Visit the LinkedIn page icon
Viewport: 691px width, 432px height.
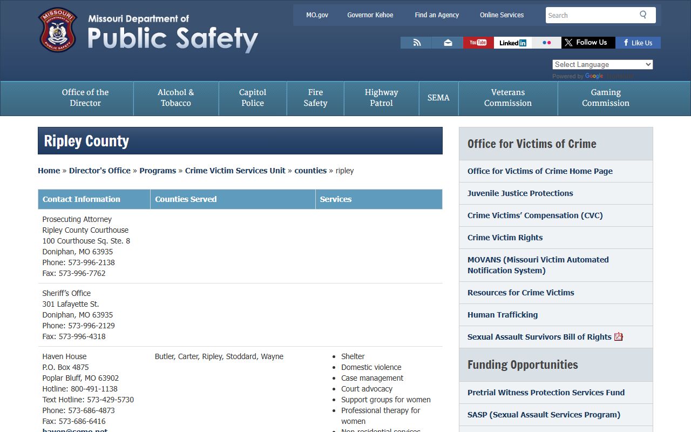coord(512,43)
